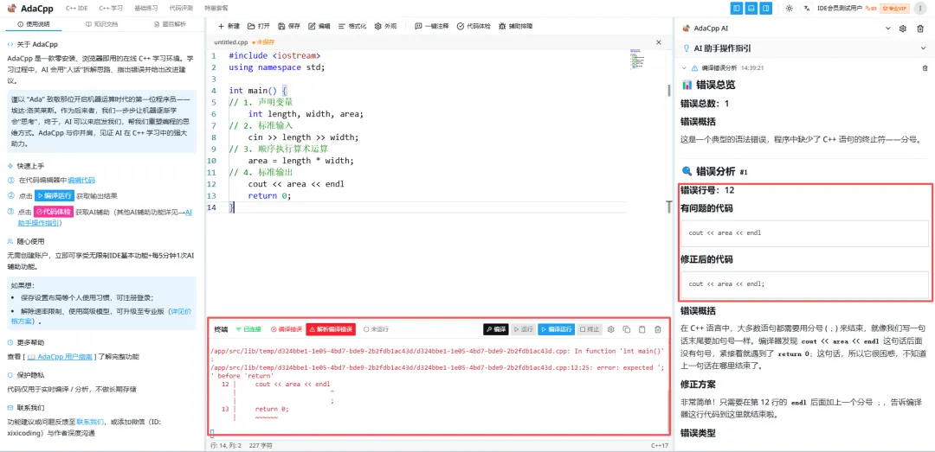935x452 pixels.
Task: Toggle the left panel layout button
Action: point(737,9)
